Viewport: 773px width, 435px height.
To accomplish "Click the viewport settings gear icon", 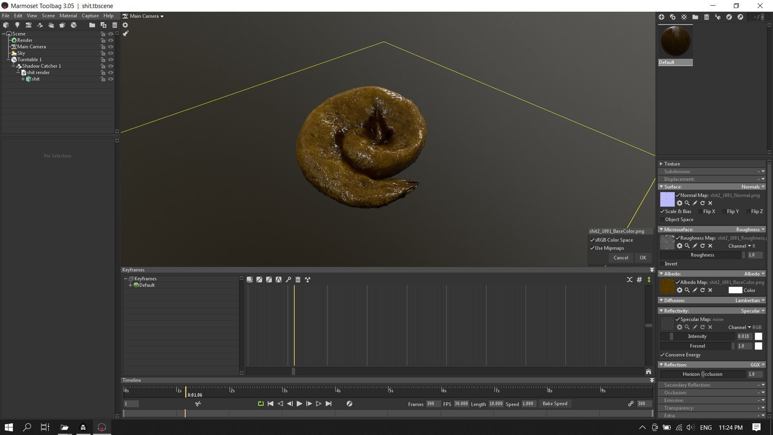I will tap(125, 25).
